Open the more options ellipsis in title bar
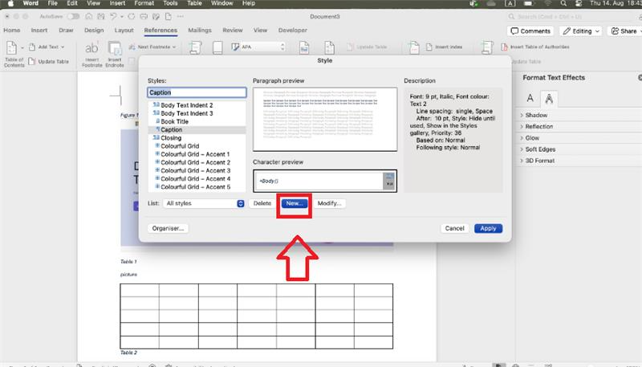Screen dimensions: 642x367 point(181,16)
